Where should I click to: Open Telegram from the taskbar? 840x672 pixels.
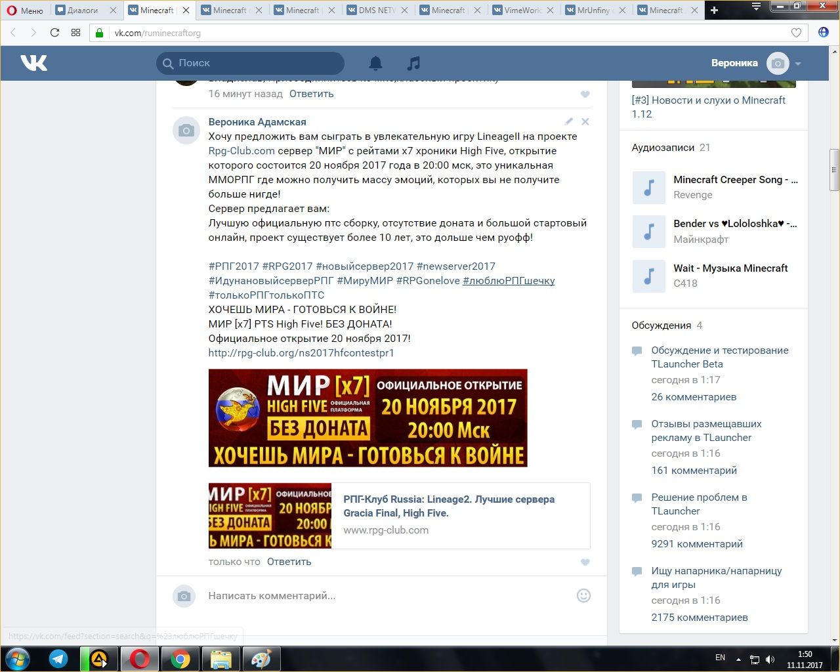coord(58,659)
